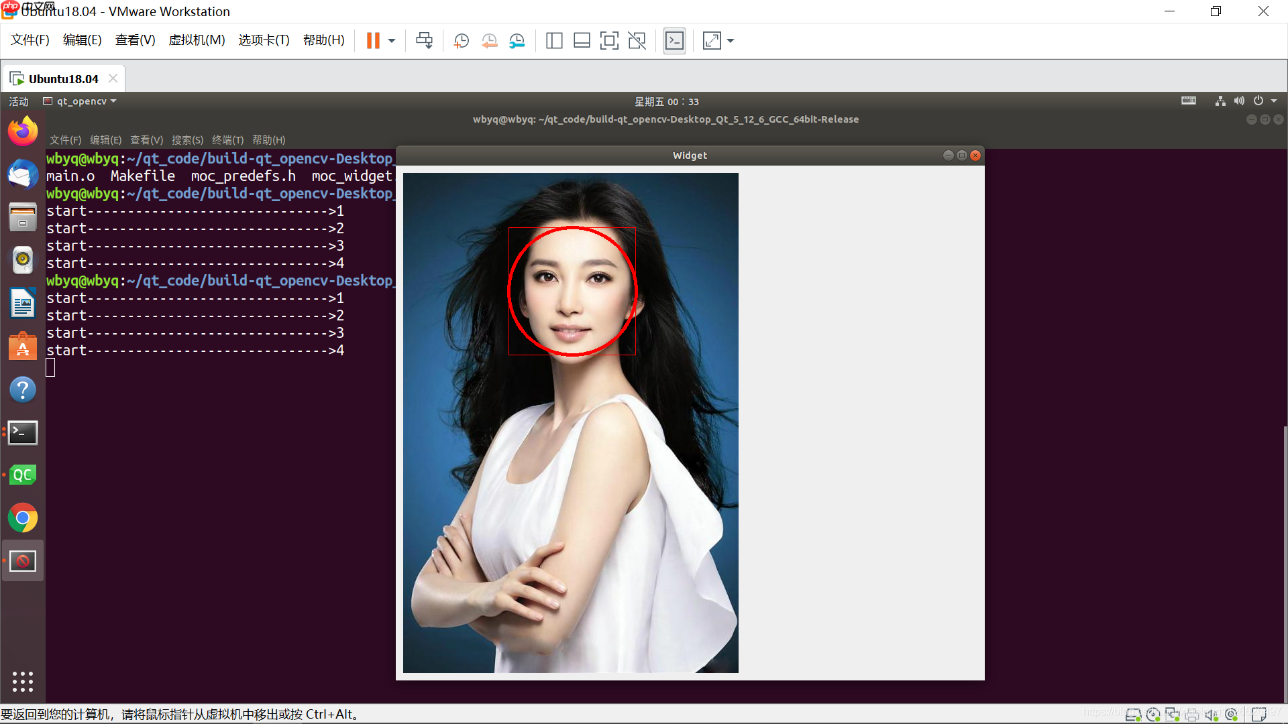The height and width of the screenshot is (724, 1288).
Task: Click the detected face circle in the Widget window
Action: click(x=572, y=290)
